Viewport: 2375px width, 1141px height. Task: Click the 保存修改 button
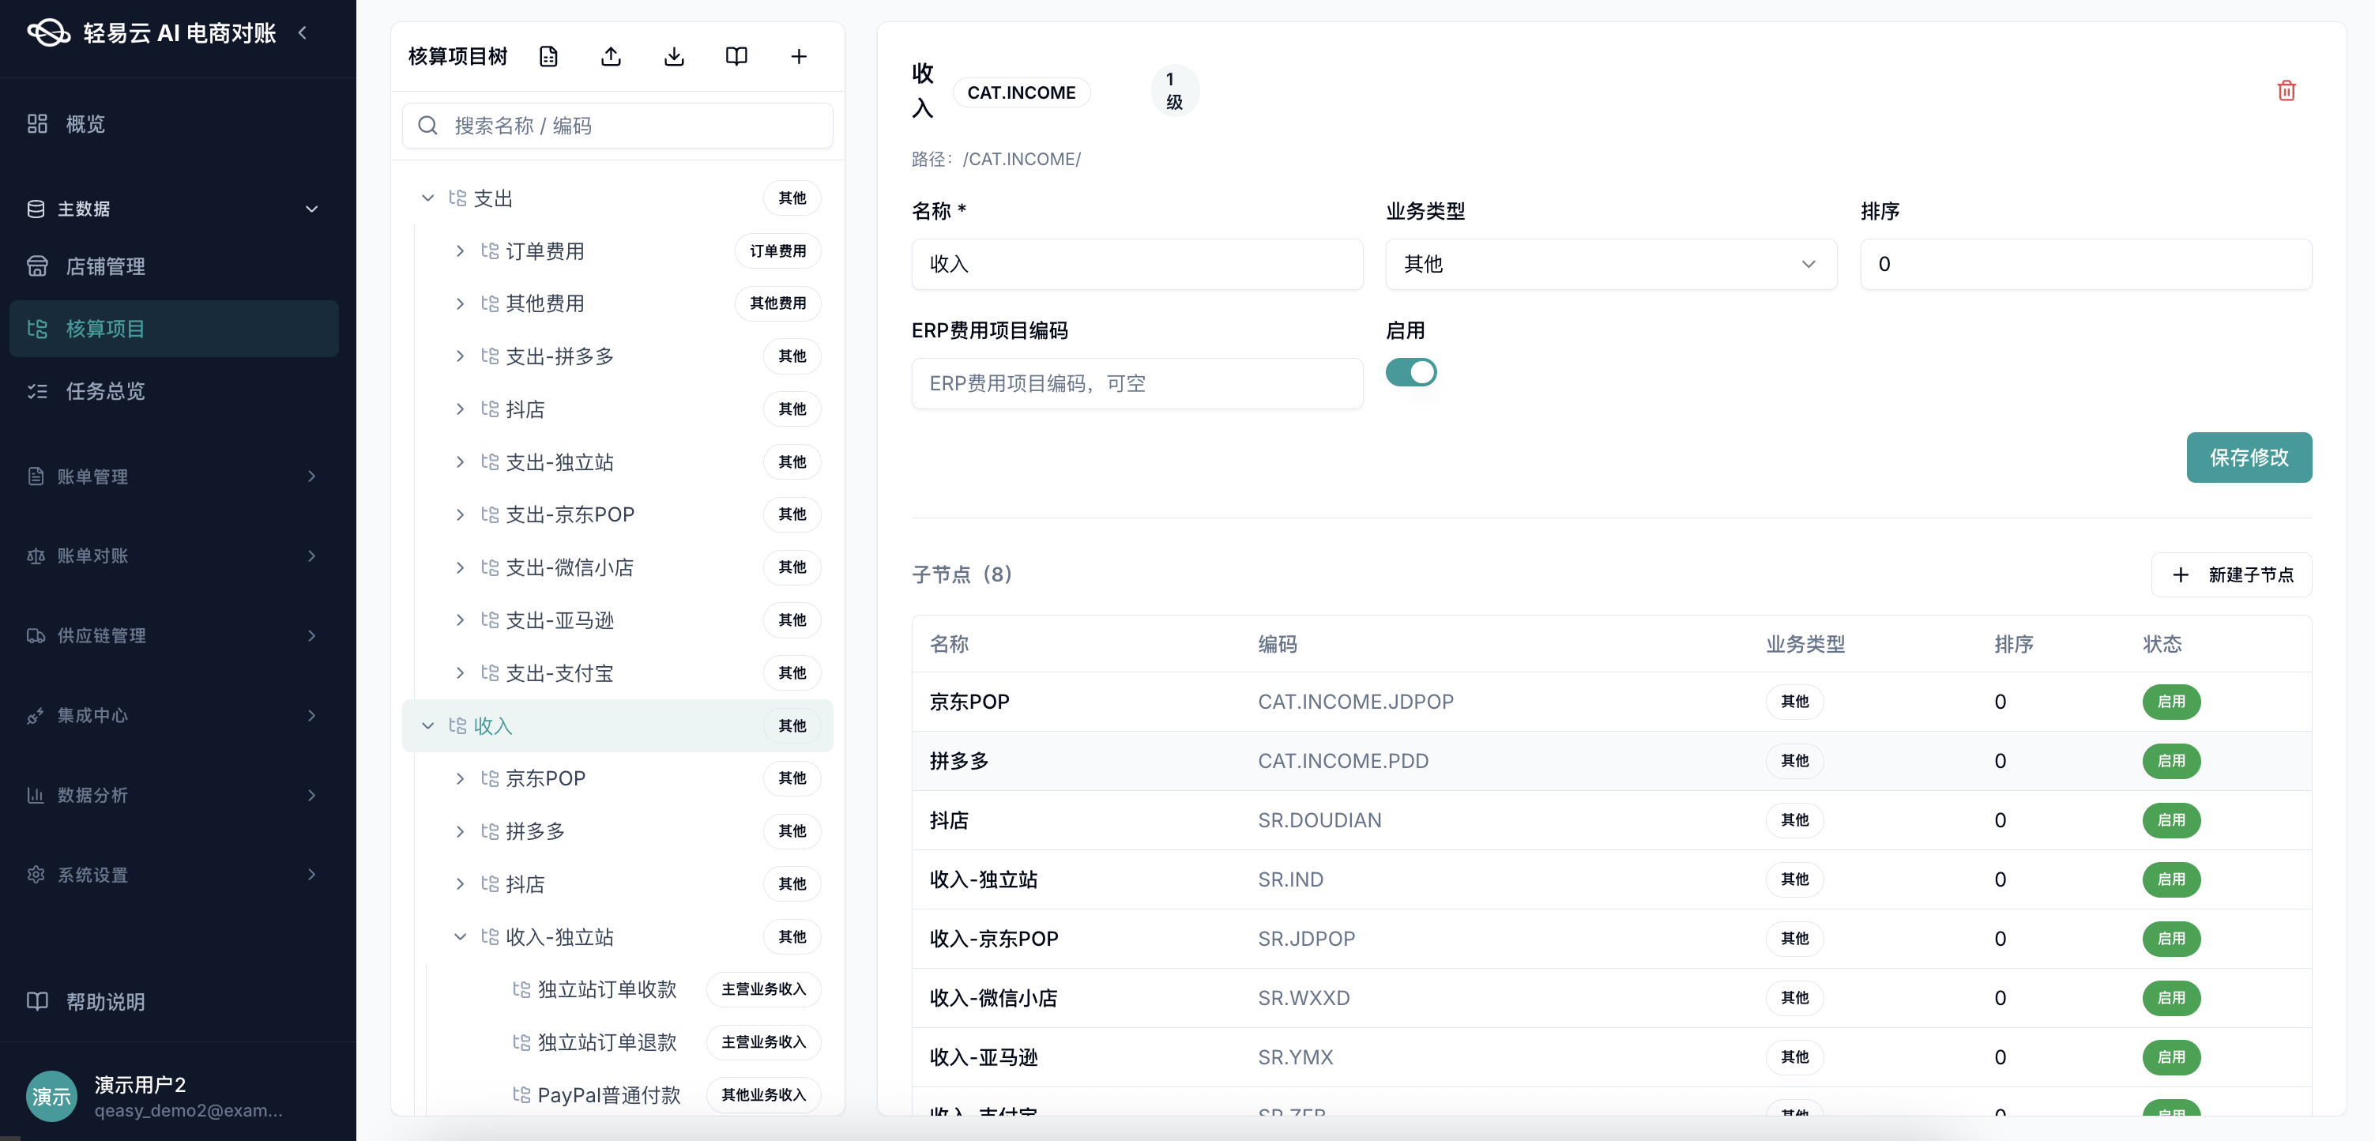coord(2249,458)
